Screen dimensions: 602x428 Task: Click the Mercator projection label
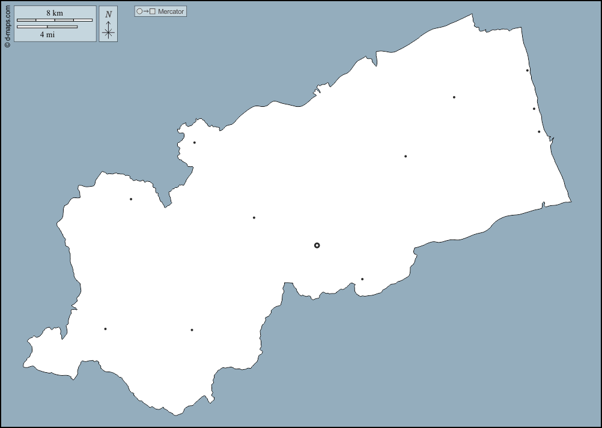click(x=171, y=11)
